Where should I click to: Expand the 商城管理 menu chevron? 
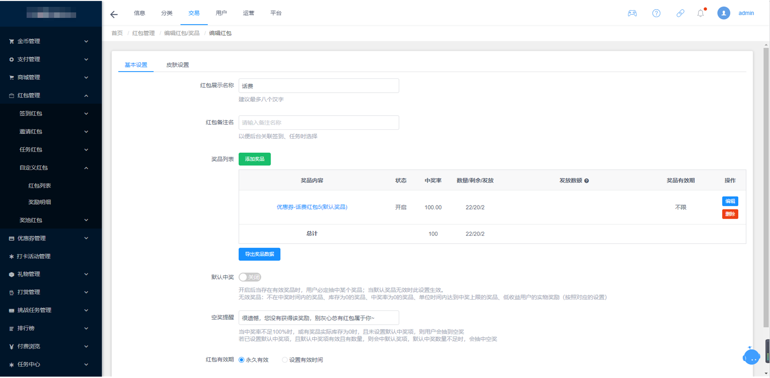tap(86, 78)
